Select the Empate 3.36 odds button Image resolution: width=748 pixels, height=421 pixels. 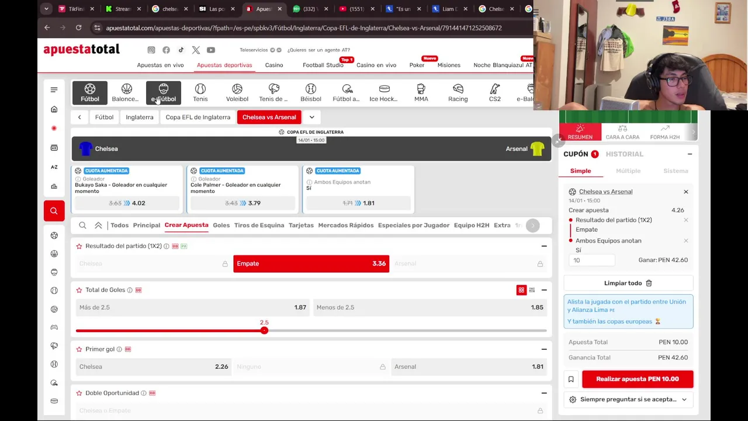pyautogui.click(x=311, y=264)
